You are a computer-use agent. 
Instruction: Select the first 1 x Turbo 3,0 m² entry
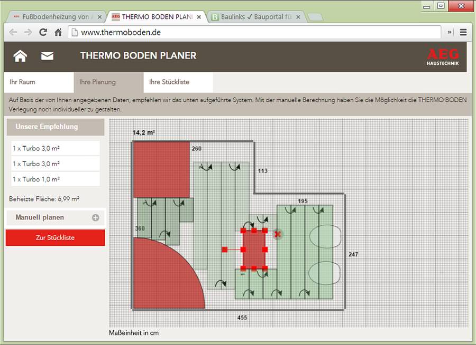click(x=56, y=148)
